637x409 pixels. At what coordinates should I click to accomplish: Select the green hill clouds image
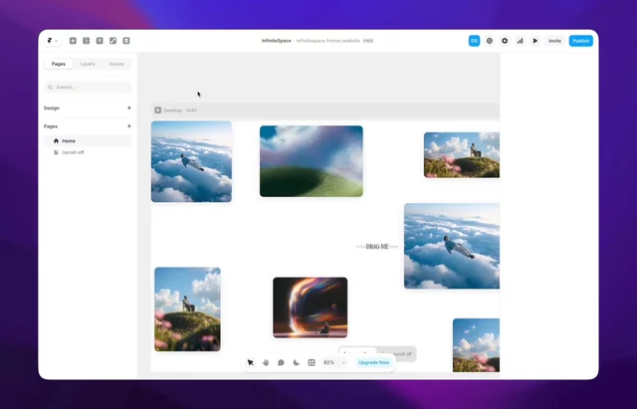312,161
